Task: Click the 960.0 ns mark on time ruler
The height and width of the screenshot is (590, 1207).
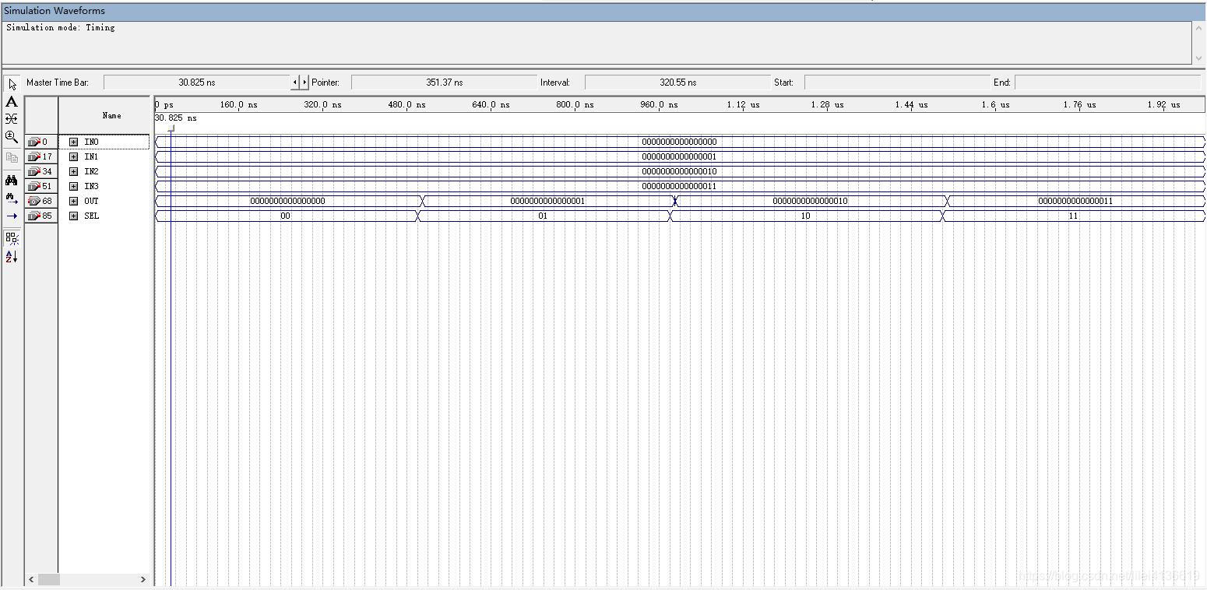Action: coord(659,104)
